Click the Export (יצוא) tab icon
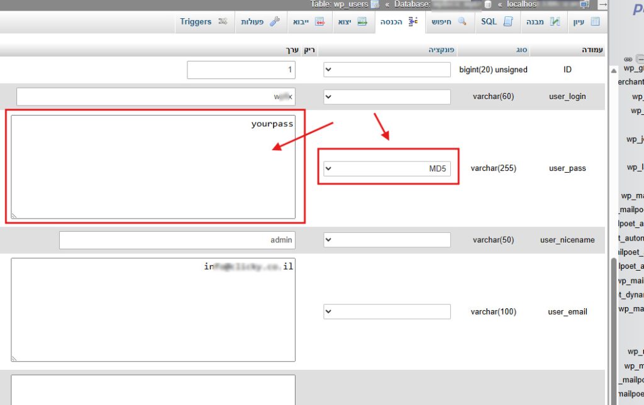Image resolution: width=644 pixels, height=405 pixels. 362,22
